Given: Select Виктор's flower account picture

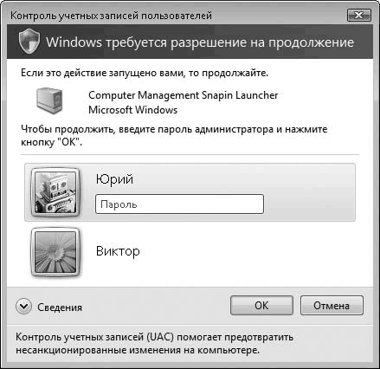Looking at the screenshot, I should pyautogui.click(x=55, y=252).
